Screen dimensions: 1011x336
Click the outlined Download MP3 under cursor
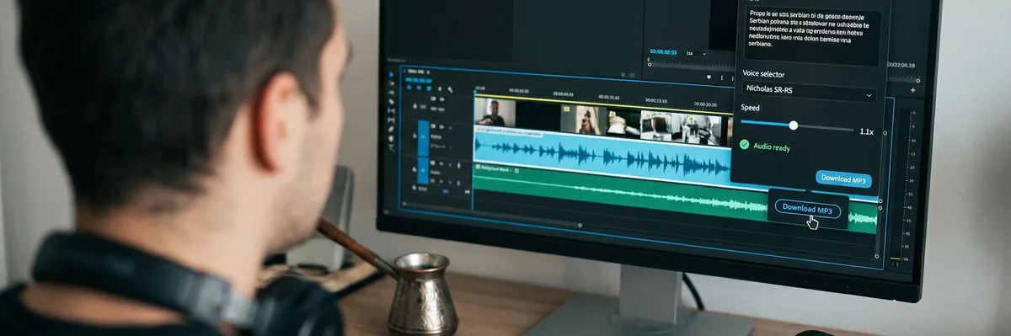(807, 208)
